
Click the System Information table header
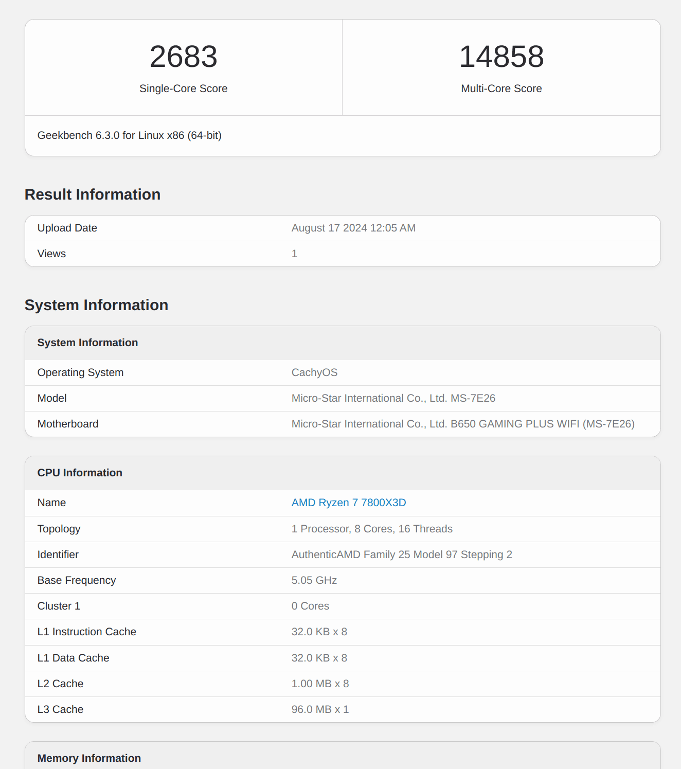point(88,343)
